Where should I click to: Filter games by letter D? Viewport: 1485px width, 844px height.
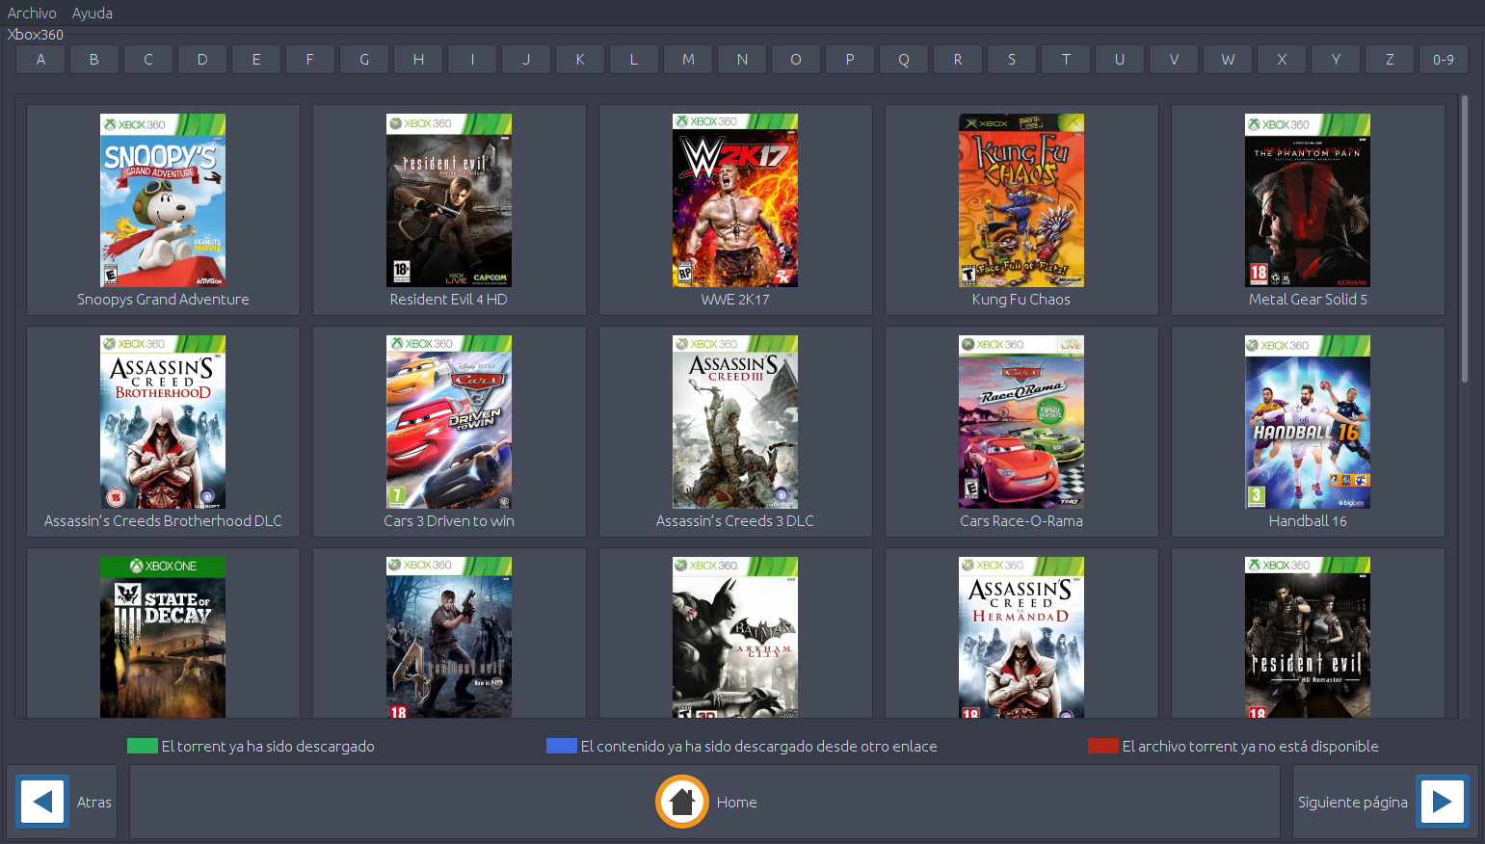(202, 60)
